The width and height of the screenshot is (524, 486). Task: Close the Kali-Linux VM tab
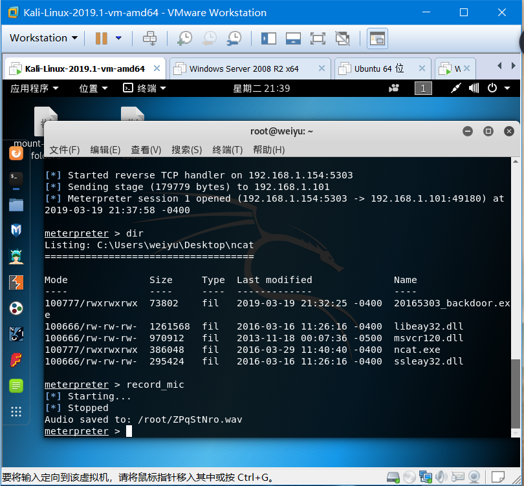[x=157, y=69]
